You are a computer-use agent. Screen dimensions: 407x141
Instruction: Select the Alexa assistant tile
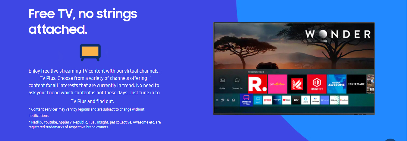[x=306, y=100]
